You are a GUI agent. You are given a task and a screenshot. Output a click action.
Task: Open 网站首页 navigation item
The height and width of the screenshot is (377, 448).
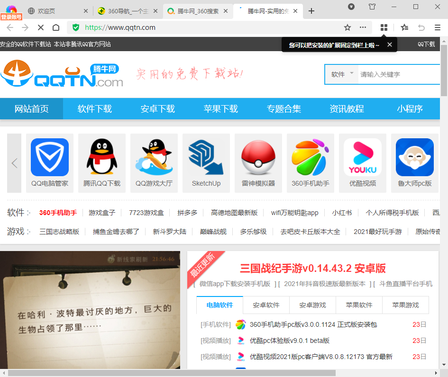coord(31,109)
